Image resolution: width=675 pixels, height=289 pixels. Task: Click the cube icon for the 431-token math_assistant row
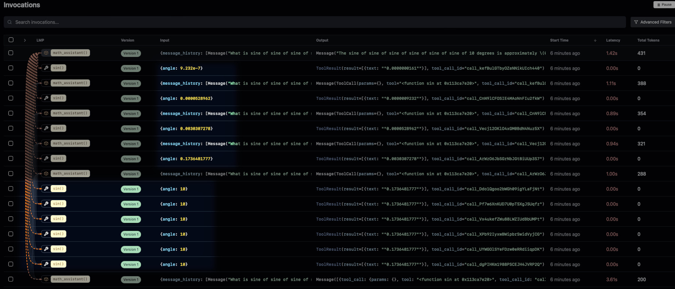click(x=46, y=53)
